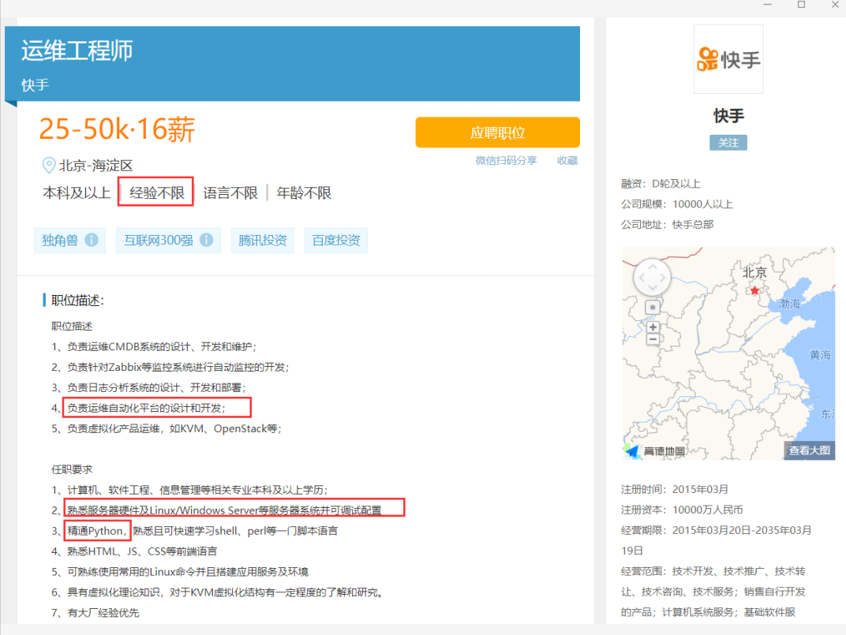Select the 独角兽 tag
The height and width of the screenshot is (635, 846).
click(69, 240)
